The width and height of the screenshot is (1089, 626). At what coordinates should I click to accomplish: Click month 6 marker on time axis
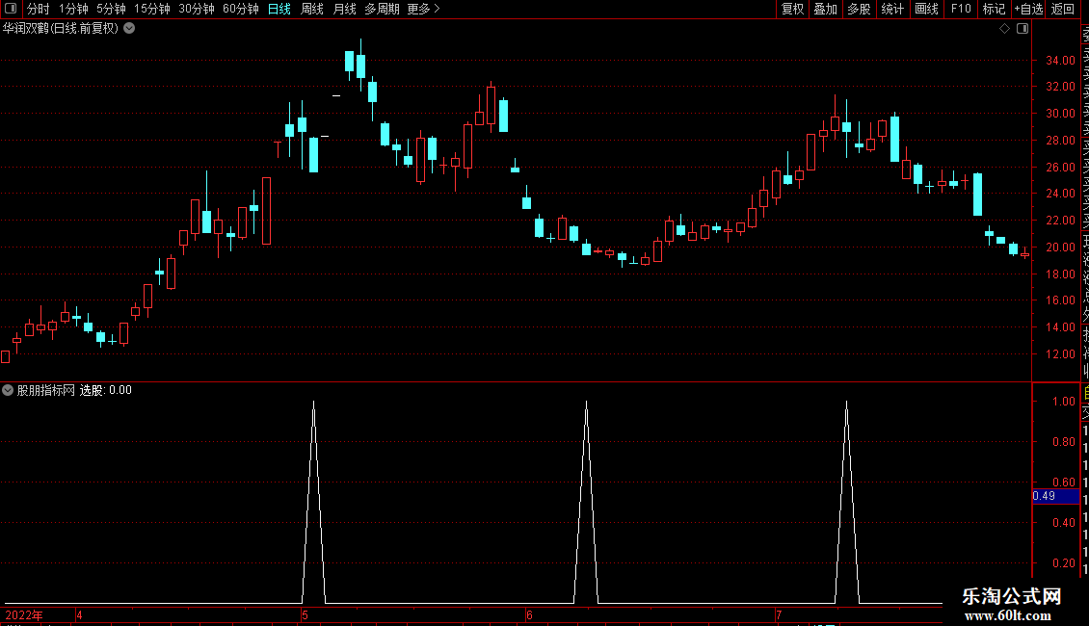(x=529, y=615)
